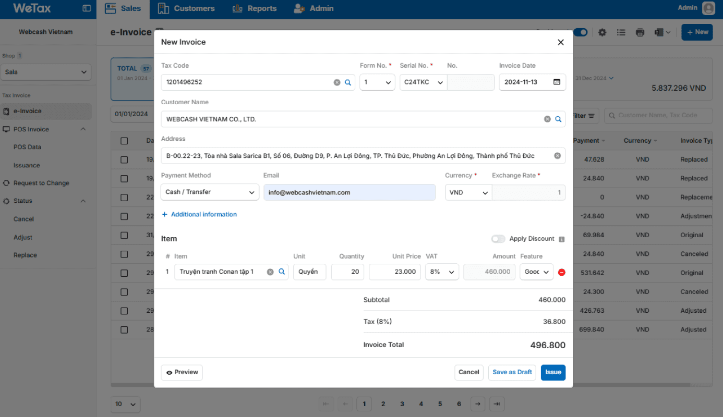The image size is (723, 417).
Task: Clear the Customer Name field
Action: coord(547,119)
